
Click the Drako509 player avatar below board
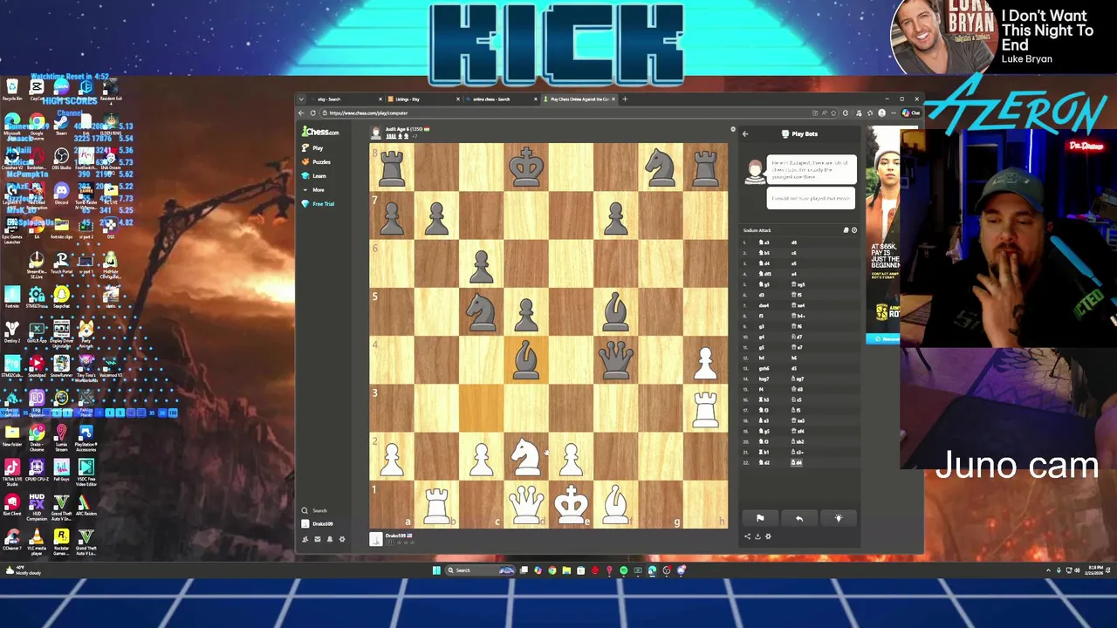point(376,539)
